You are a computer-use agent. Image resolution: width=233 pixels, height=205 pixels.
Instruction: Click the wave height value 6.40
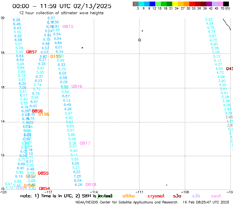click(x=20, y=168)
